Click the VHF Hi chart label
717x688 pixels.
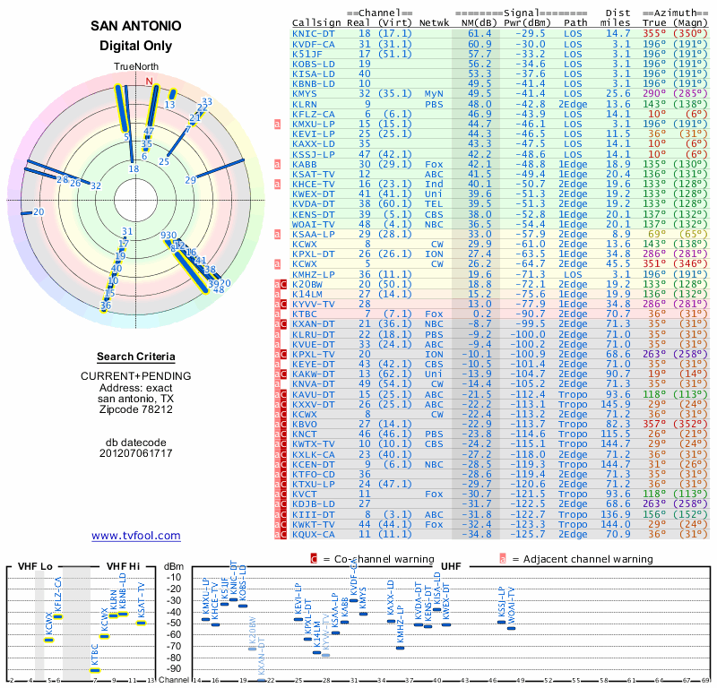[124, 566]
